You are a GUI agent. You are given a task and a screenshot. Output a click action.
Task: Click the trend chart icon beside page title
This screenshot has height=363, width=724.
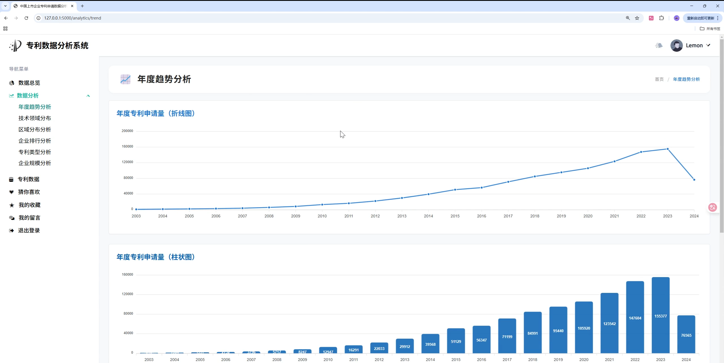point(125,79)
